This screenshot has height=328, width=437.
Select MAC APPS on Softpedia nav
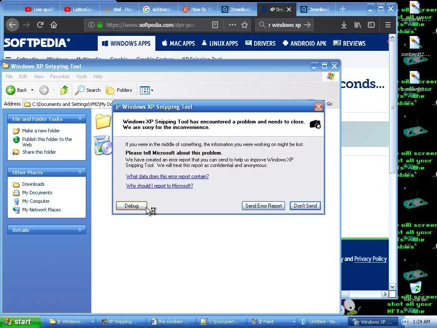click(x=178, y=43)
